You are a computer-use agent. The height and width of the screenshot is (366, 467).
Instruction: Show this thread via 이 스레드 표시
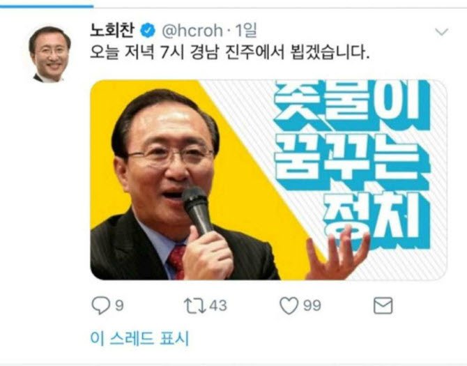pyautogui.click(x=139, y=338)
